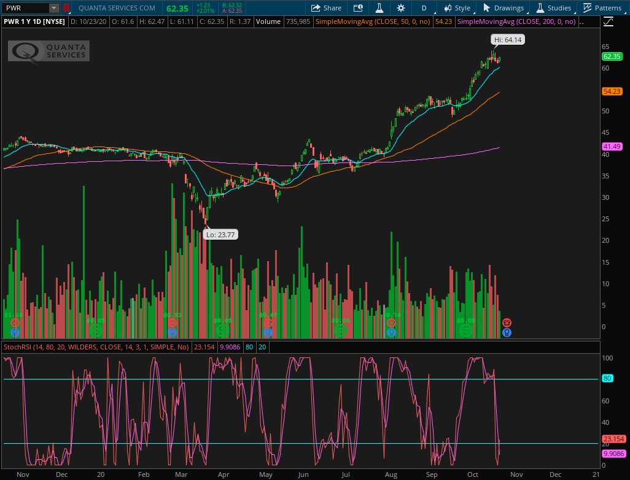Click the green 62.35 price axis label
Viewport: 630px width, 480px height.
tap(612, 56)
